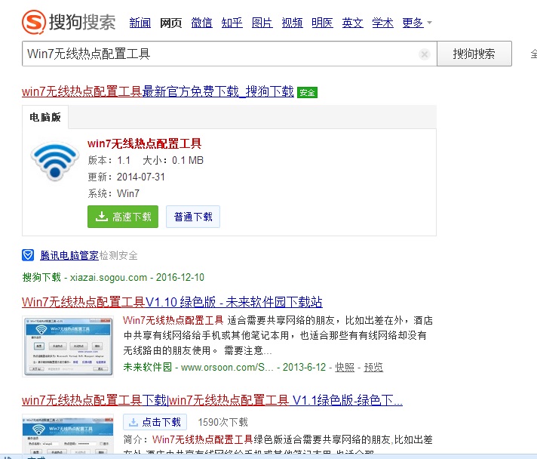Open the 视频 search category
The width and height of the screenshot is (537, 459).
click(292, 23)
